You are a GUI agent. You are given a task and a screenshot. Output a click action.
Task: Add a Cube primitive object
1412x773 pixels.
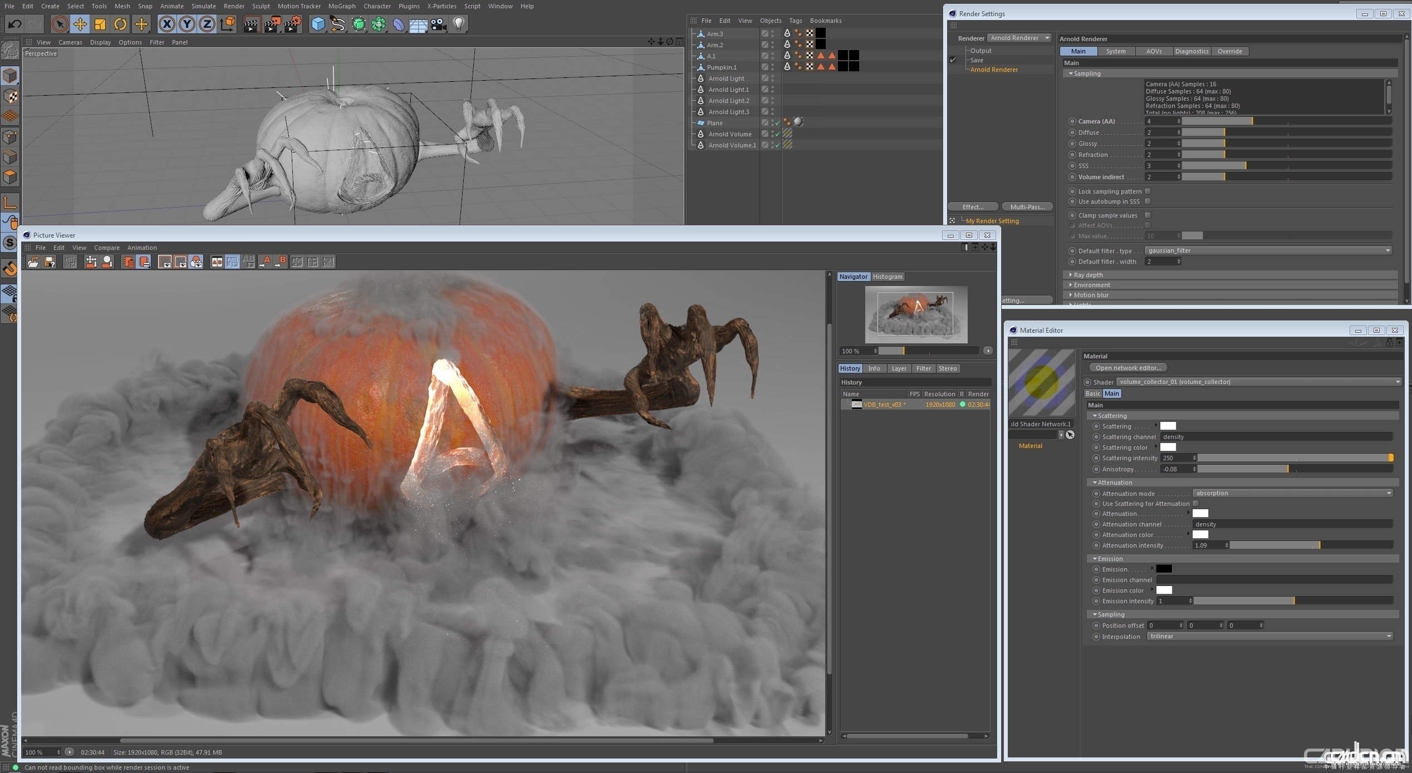[x=318, y=24]
